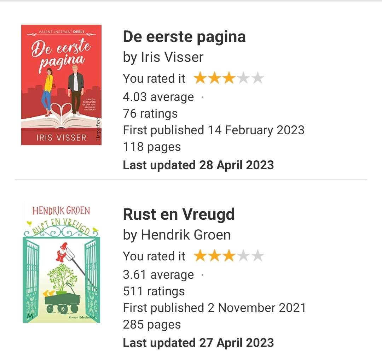
Task: Set third star on De eerste pagina rating
Action: 229,78
